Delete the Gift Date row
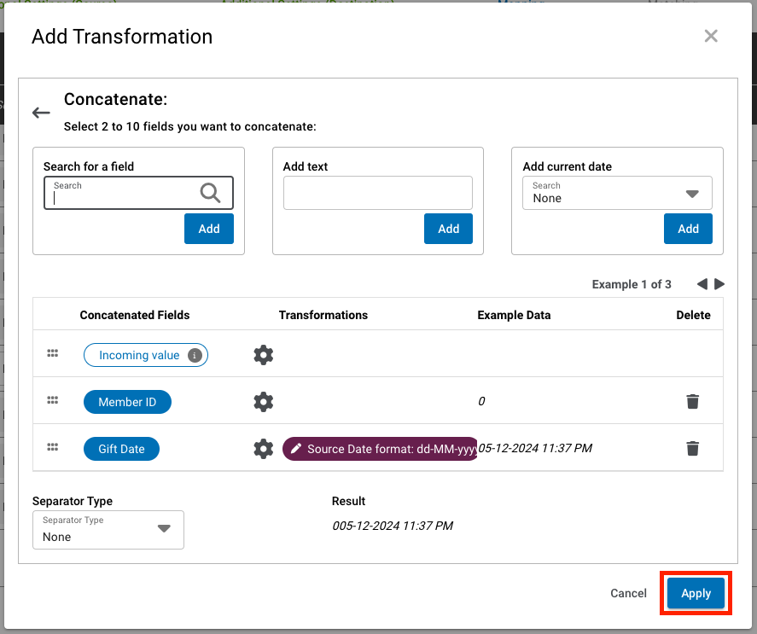 (693, 448)
